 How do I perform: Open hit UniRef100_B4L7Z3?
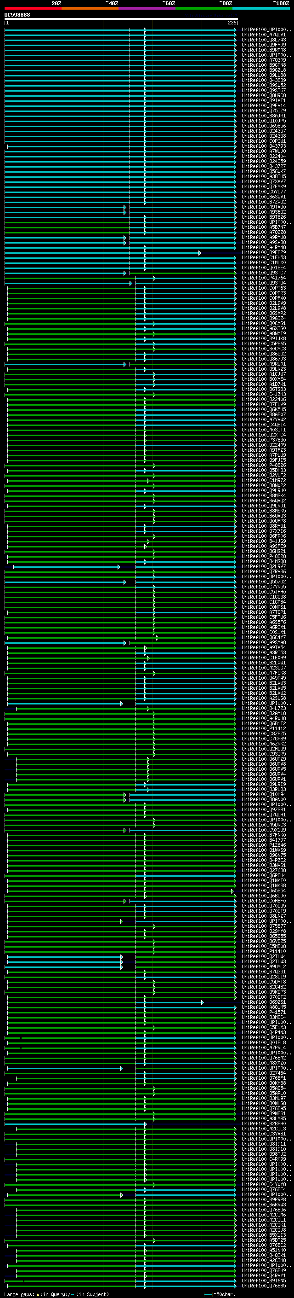coord(264,709)
